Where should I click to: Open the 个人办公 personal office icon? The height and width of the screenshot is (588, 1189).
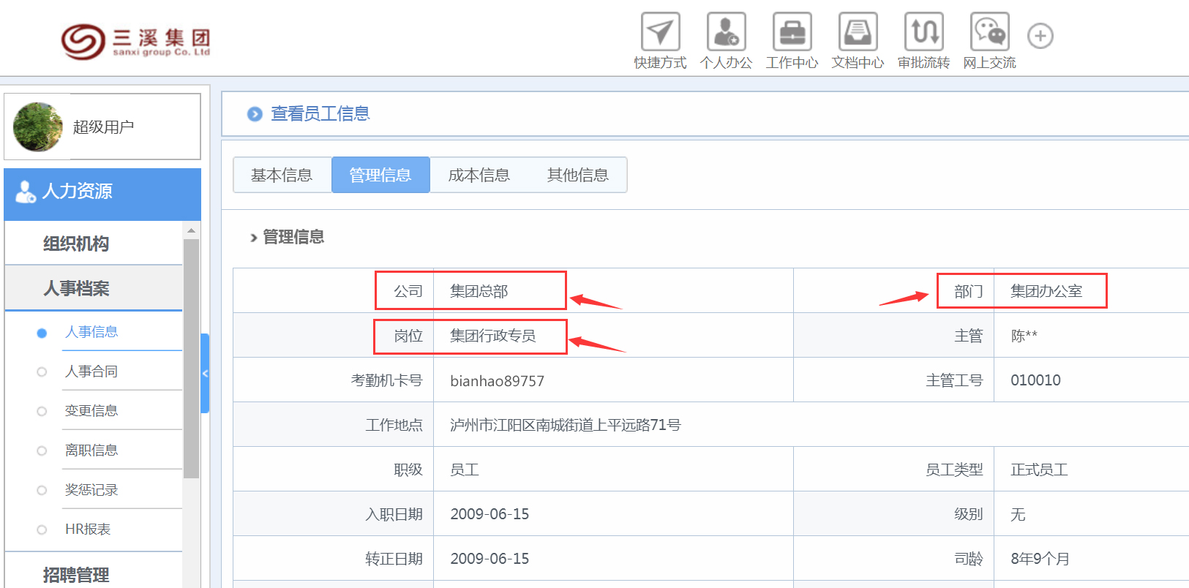726,31
